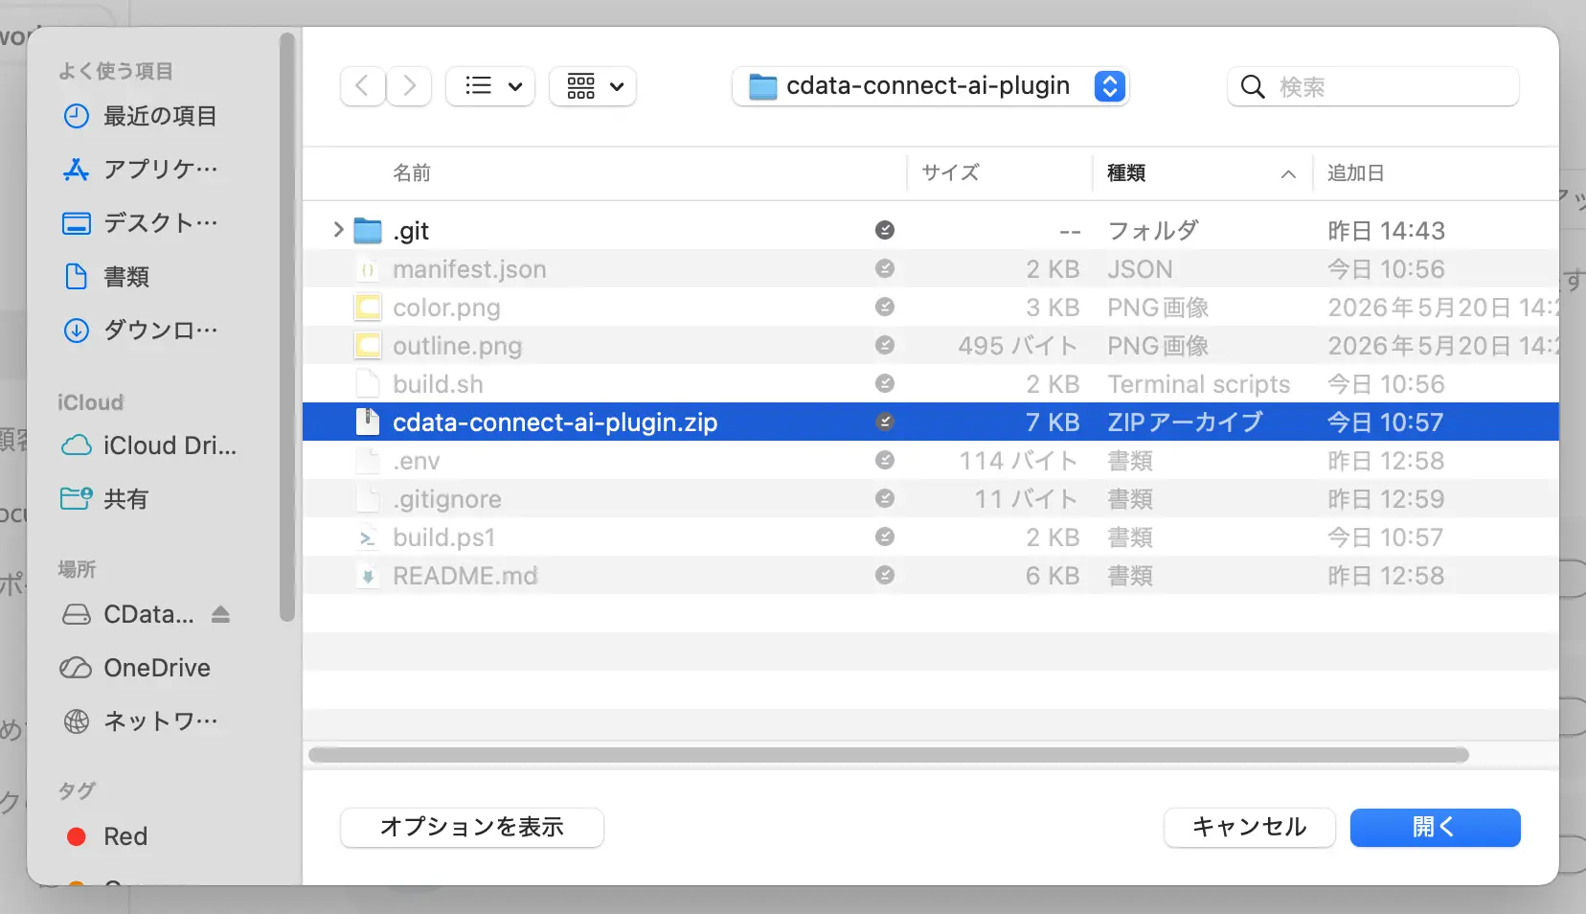Click the CData disk drive icon
1586x914 pixels.
pyautogui.click(x=76, y=614)
